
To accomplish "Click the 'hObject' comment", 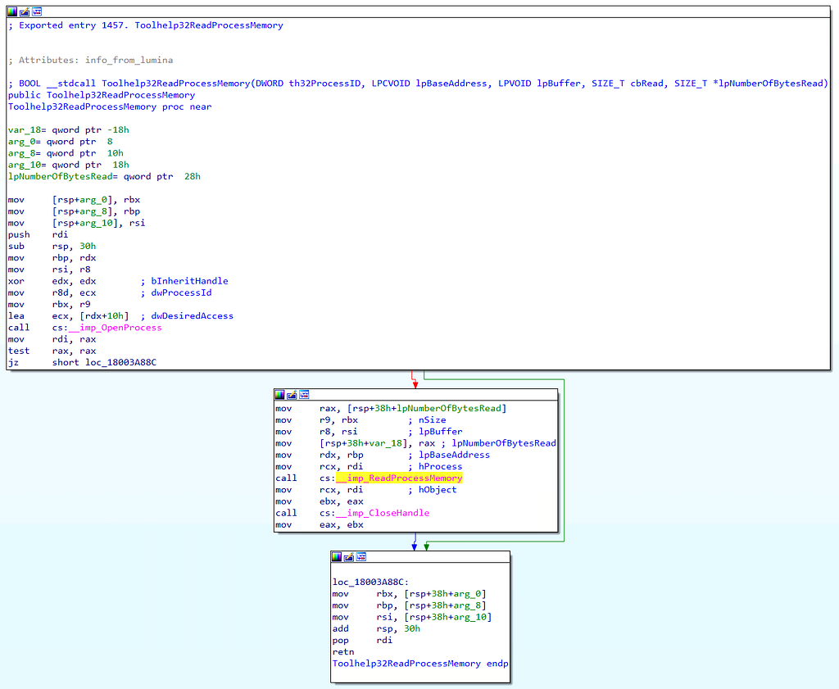I will pyautogui.click(x=438, y=489).
